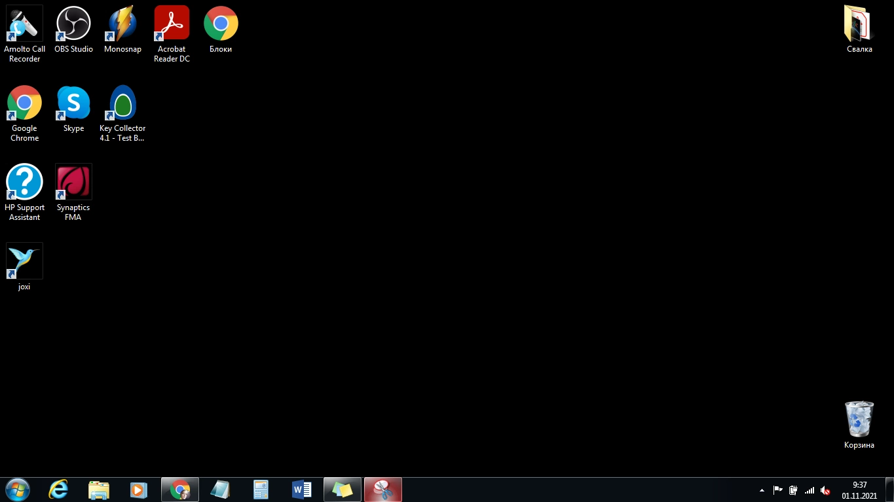894x502 pixels.
Task: Switch to the Snipping Tool taskbar button
Action: coord(382,490)
